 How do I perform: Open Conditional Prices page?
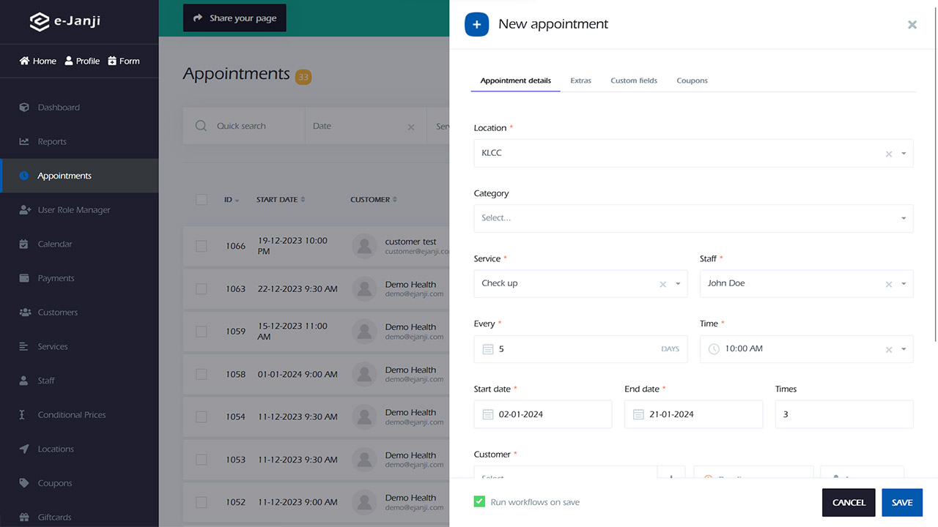[x=79, y=415]
